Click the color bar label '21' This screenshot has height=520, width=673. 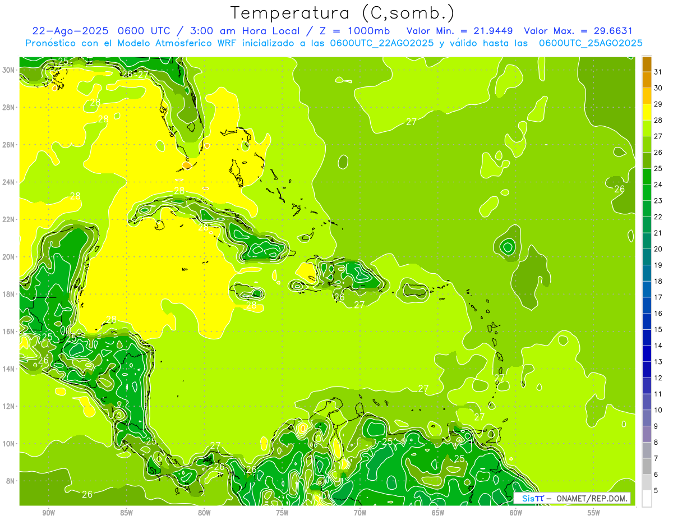click(658, 233)
